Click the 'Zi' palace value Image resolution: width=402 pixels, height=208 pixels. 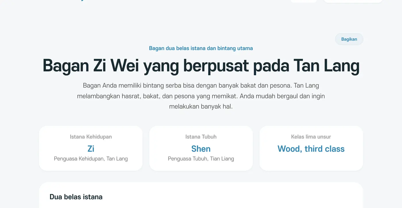click(91, 149)
